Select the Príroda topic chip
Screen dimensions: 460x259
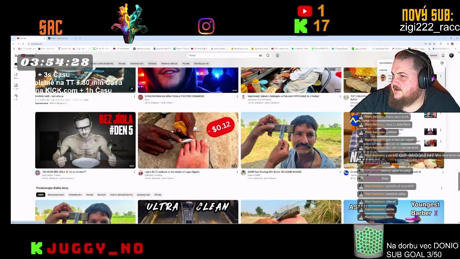tap(158, 195)
